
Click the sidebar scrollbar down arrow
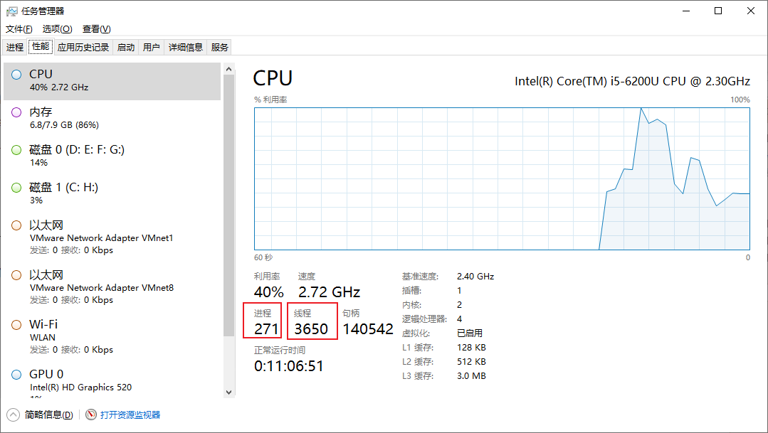tap(229, 392)
